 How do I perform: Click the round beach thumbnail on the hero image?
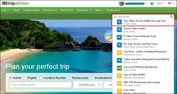click(x=109, y=36)
